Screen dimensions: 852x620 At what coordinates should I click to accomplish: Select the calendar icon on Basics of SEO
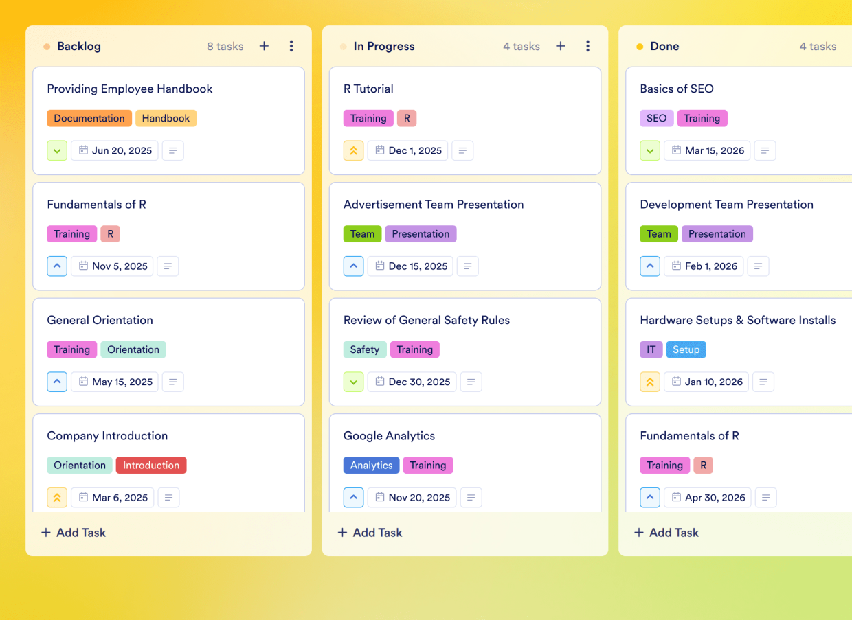pos(677,150)
